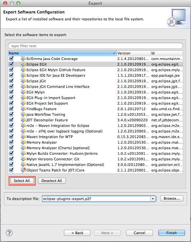The height and width of the screenshot is (242, 191).
Task: Select the Eclipse EGit Mylyn GitHub Feature row
Action: 95,70
